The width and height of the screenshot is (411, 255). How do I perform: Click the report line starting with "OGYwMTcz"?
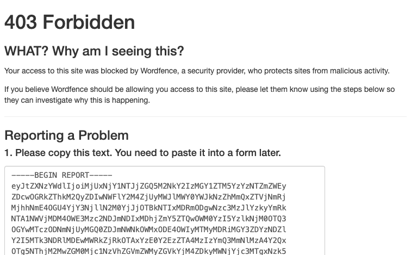coord(148,229)
